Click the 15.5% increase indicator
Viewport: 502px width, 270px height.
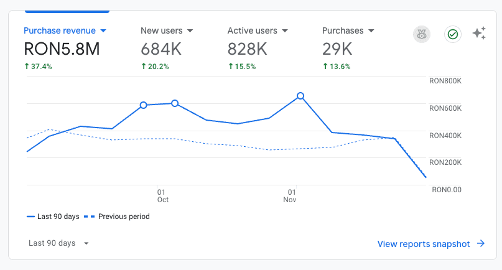[242, 67]
